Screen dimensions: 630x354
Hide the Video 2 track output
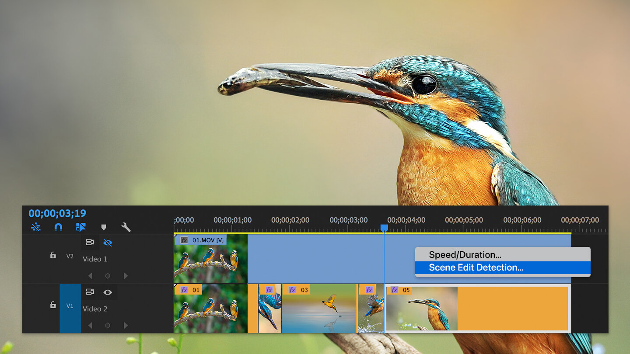click(x=108, y=292)
